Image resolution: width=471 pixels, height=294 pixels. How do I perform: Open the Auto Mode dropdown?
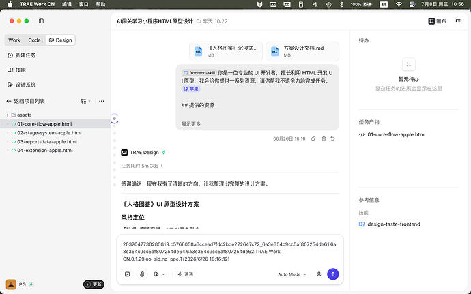click(x=292, y=274)
